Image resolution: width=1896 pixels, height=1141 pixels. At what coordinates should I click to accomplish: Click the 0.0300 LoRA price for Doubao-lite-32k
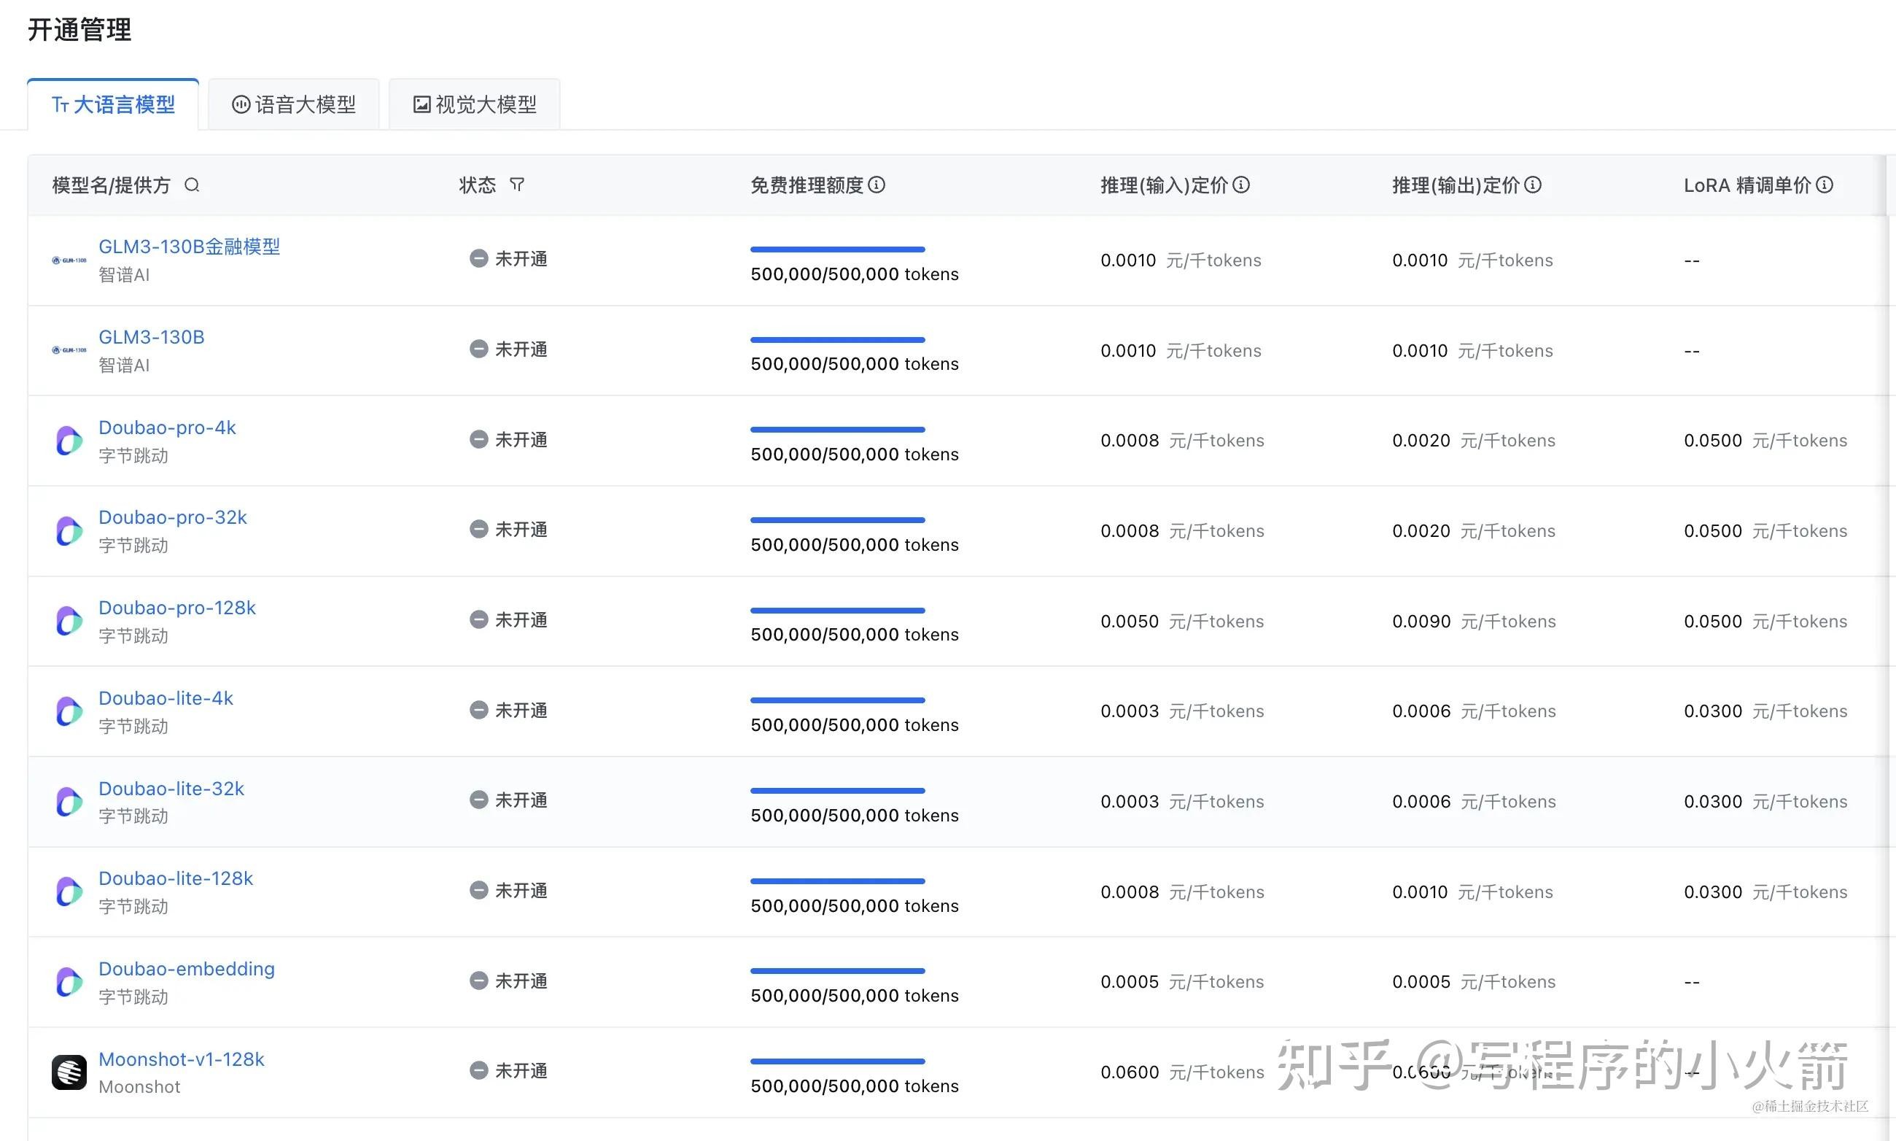1713,802
